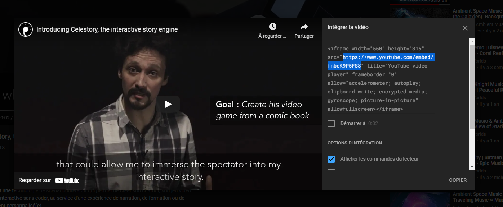Click the embed panel scrollbar thumb
Viewport: 503px width, 207px height.
(472, 86)
